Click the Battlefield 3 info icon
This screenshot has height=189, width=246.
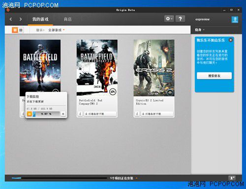click(23, 114)
